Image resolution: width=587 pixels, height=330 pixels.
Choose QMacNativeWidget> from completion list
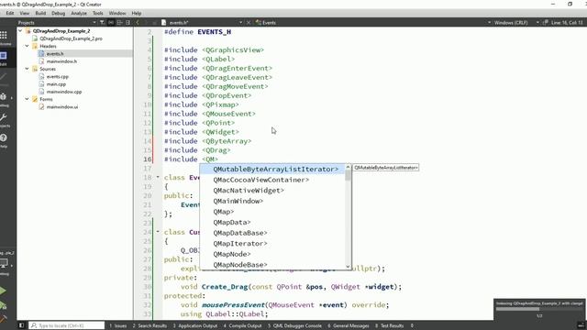[272, 191]
